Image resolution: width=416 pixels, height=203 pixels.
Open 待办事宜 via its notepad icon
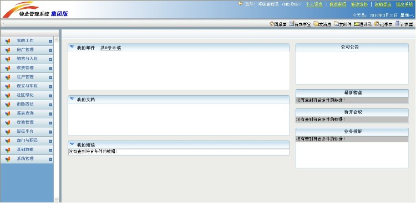pos(292,24)
